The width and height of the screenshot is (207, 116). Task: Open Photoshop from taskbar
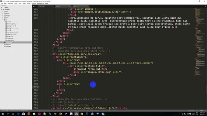tap(87, 114)
